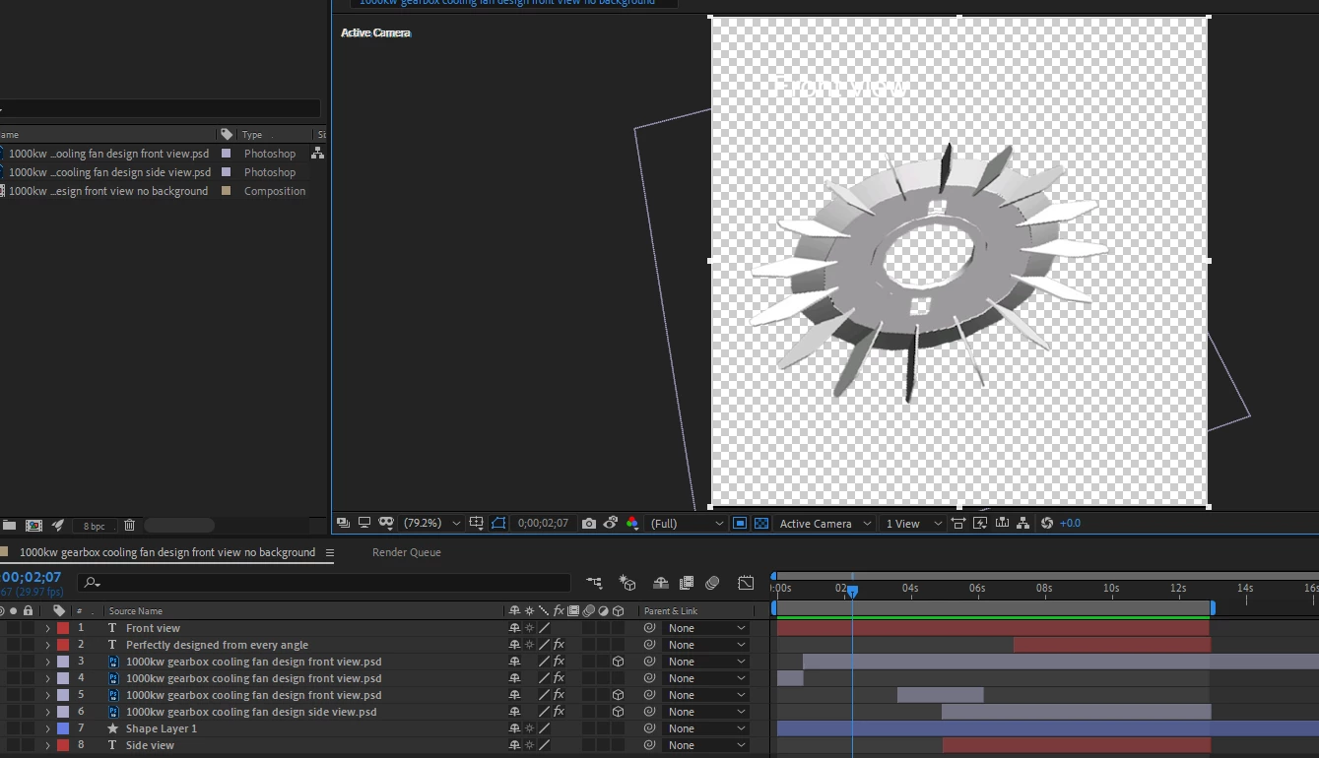Screen dimensions: 1319x758
Task: Open the magnification 79.2% dropdown
Action: coord(431,524)
